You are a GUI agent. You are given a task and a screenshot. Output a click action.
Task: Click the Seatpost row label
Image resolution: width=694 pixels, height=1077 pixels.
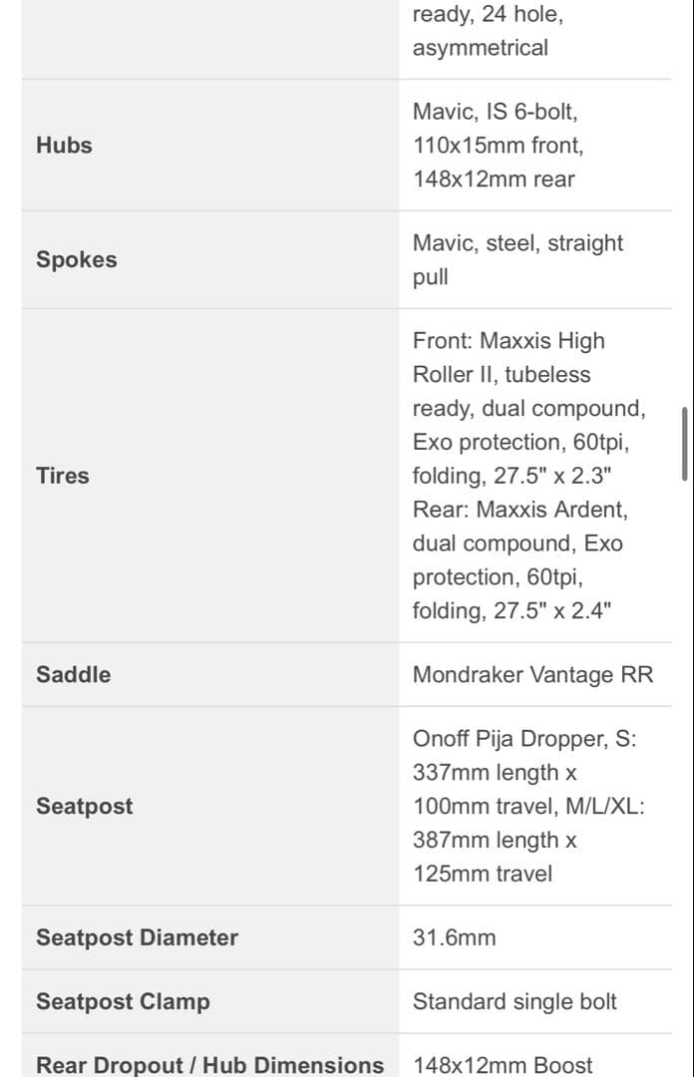(x=84, y=806)
